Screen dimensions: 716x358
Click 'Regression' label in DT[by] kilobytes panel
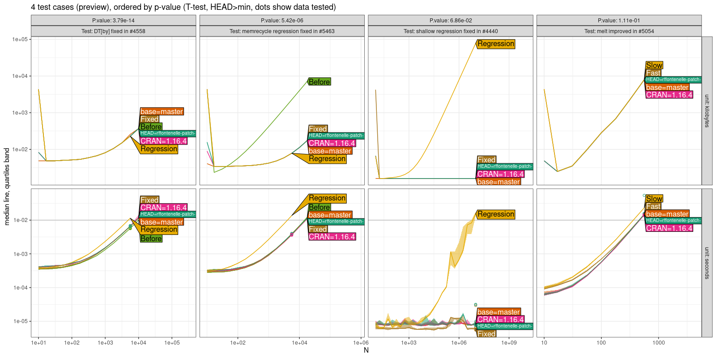click(159, 149)
